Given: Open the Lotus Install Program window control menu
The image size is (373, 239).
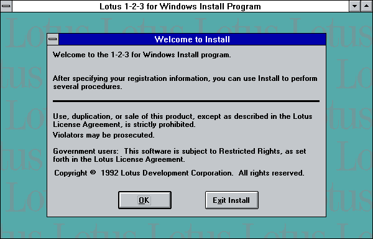Looking at the screenshot, I should pos(6,6).
